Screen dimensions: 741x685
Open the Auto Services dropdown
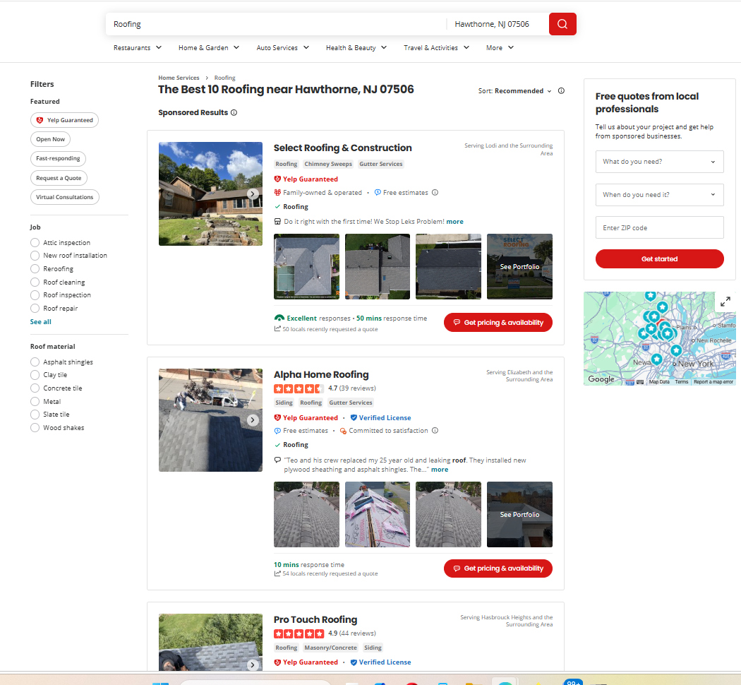point(282,48)
